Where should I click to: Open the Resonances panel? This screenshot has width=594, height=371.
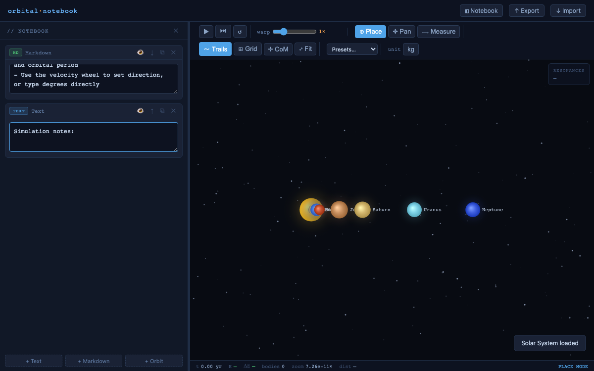pyautogui.click(x=569, y=74)
